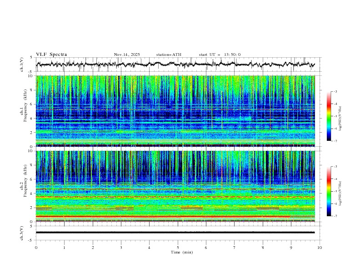Click the '-3' label on lower colorbar
Viewport: 360px width, 278px height.
tap(335, 167)
